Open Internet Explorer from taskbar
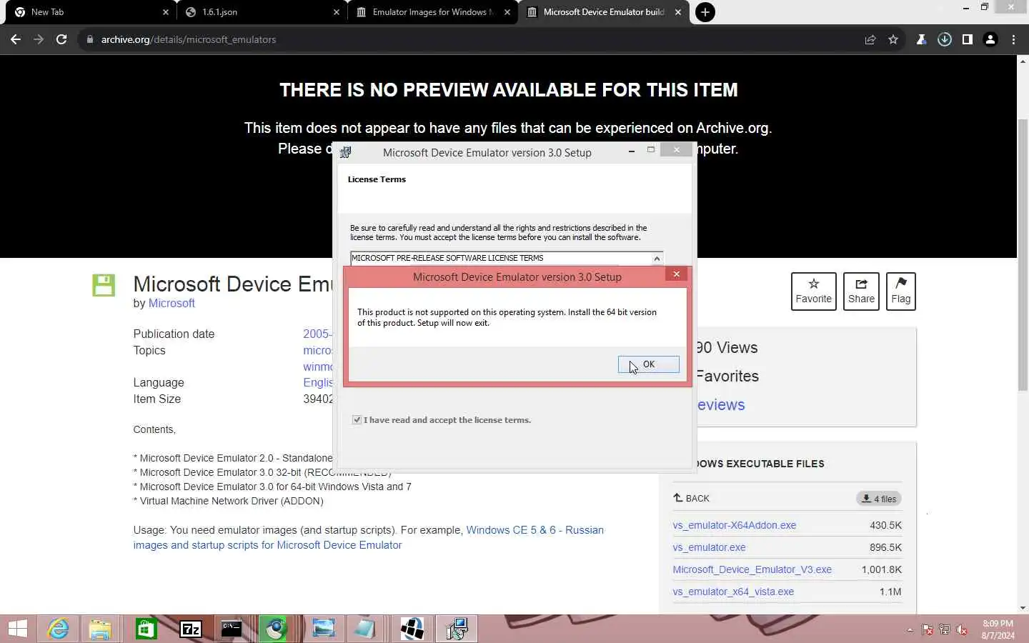 58,629
